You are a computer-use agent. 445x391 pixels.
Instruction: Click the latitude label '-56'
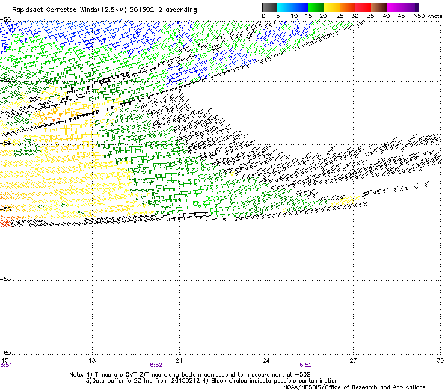pos(5,209)
